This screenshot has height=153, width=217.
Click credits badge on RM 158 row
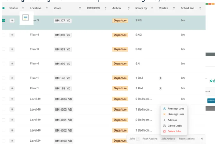click(x=160, y=89)
